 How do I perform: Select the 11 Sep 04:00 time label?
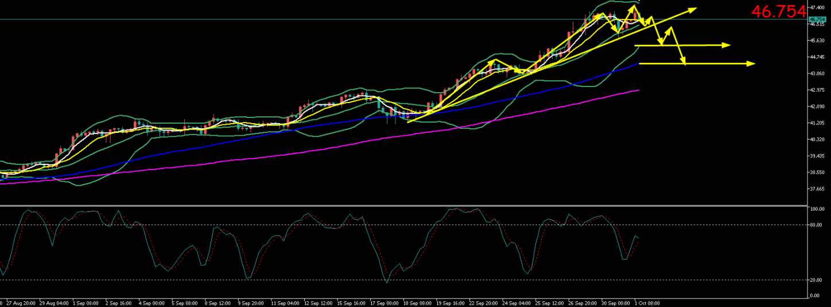coord(286,302)
